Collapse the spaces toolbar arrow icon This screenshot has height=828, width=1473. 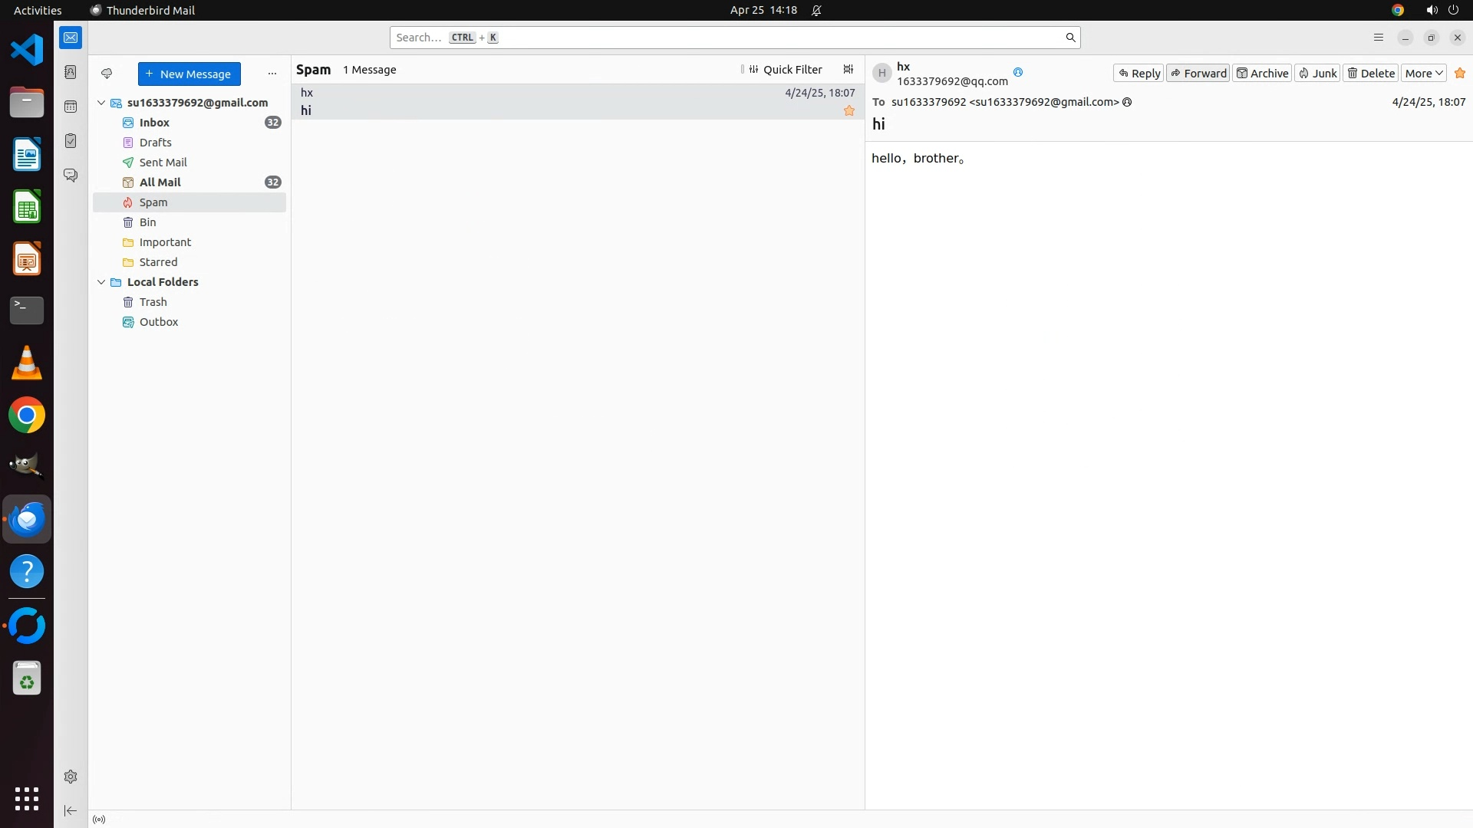click(x=71, y=810)
